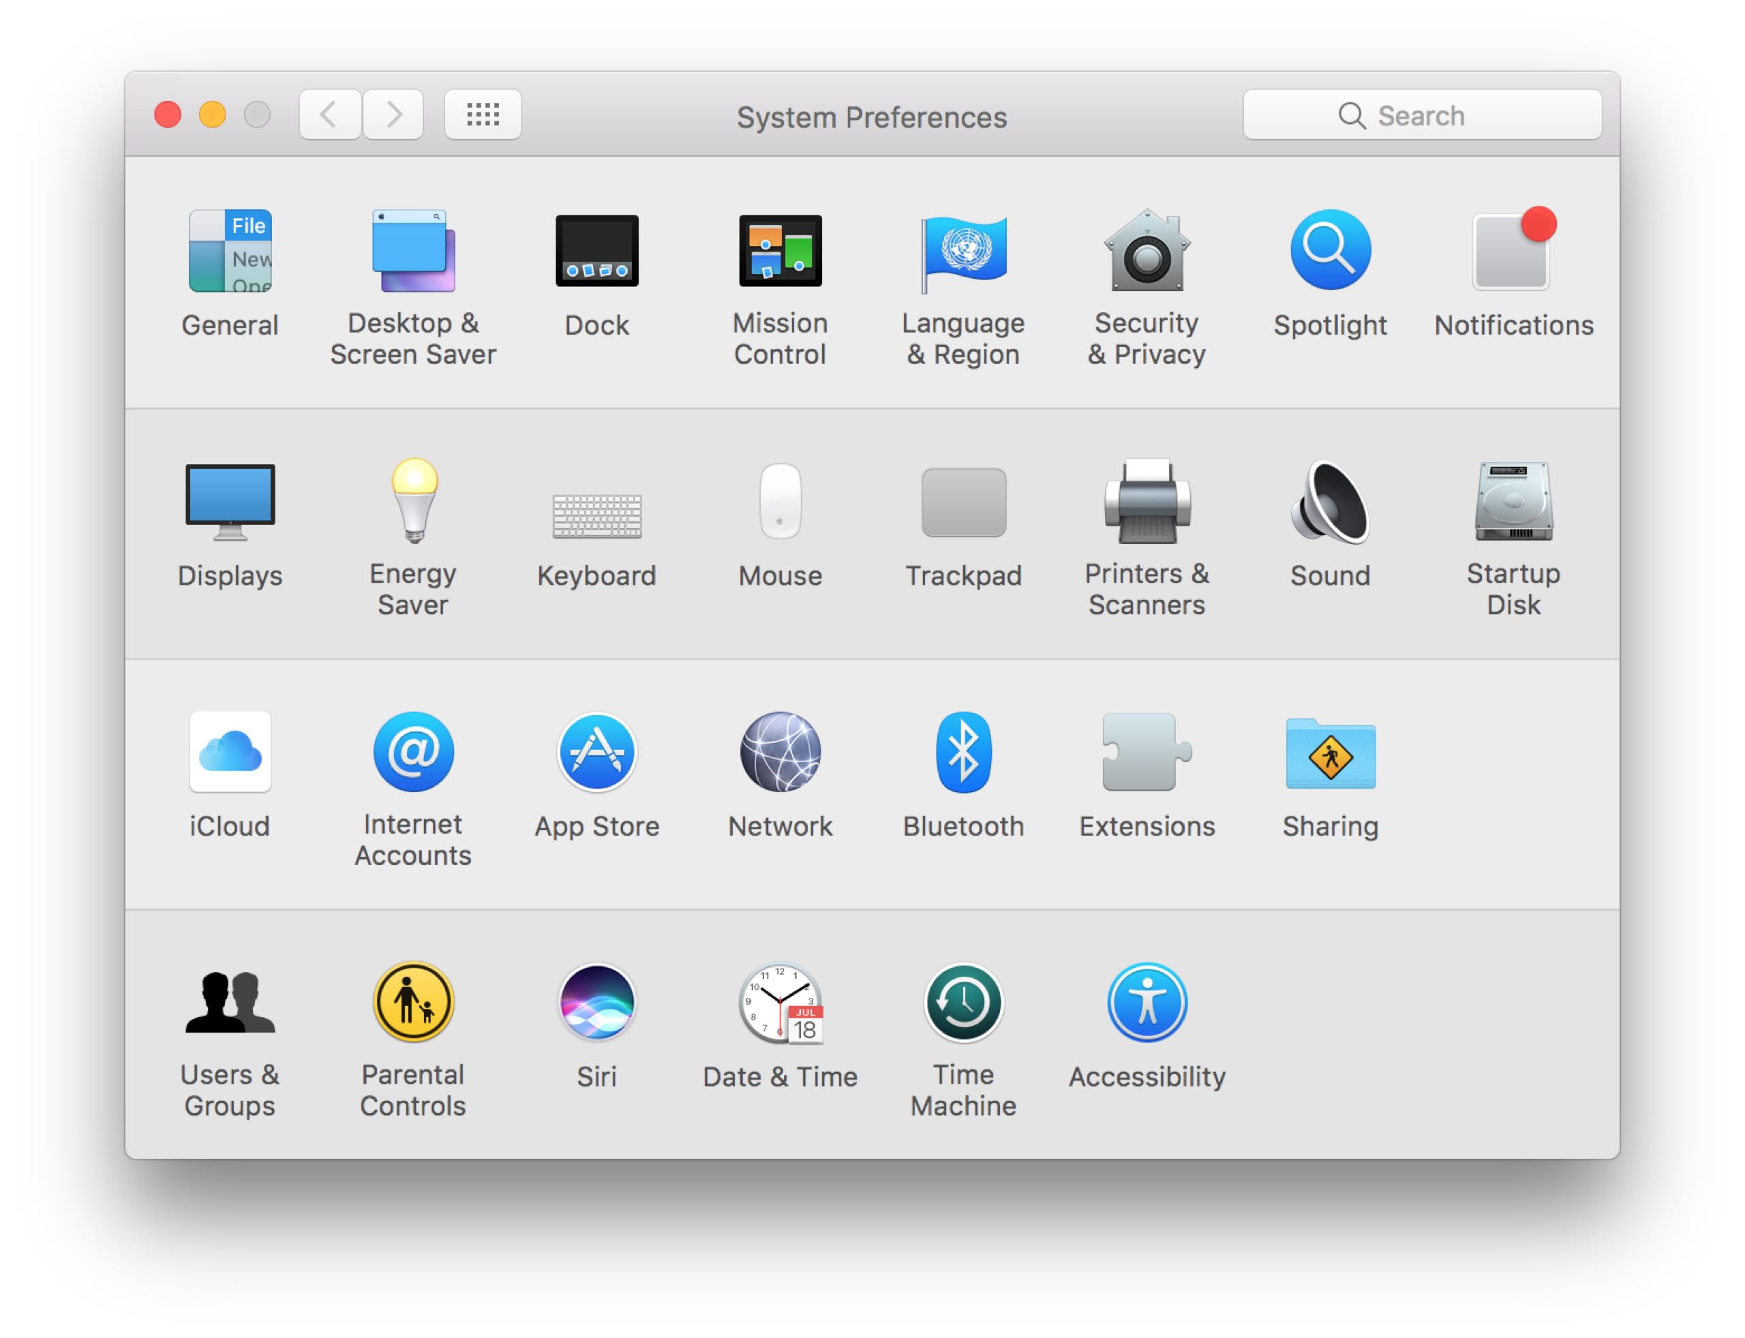Click the Search field
This screenshot has height=1338, width=1745.
[x=1422, y=115]
